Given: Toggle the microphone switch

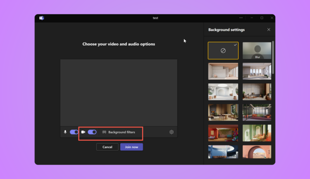Looking at the screenshot, I should tap(74, 132).
